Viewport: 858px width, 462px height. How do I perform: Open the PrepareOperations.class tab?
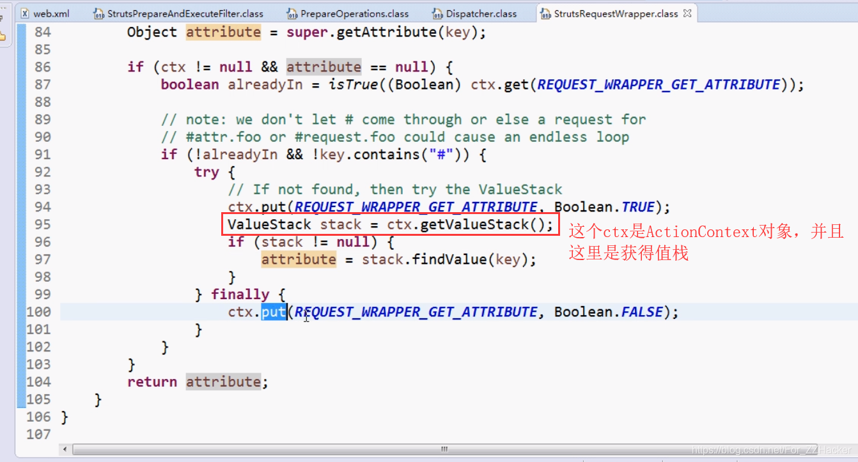click(355, 13)
